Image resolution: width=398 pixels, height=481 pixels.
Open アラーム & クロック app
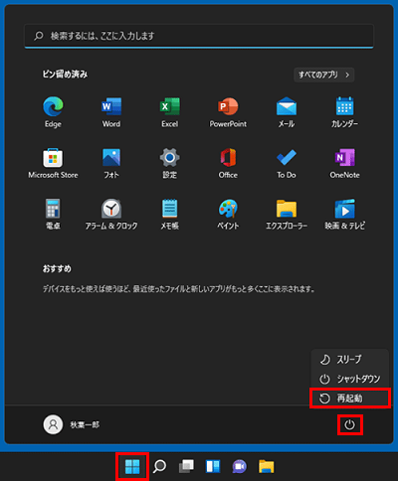click(111, 214)
